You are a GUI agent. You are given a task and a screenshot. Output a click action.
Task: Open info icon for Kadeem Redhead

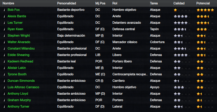[x=4, y=62]
